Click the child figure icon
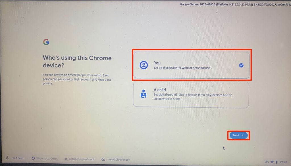This screenshot has height=166, width=291. click(x=144, y=94)
